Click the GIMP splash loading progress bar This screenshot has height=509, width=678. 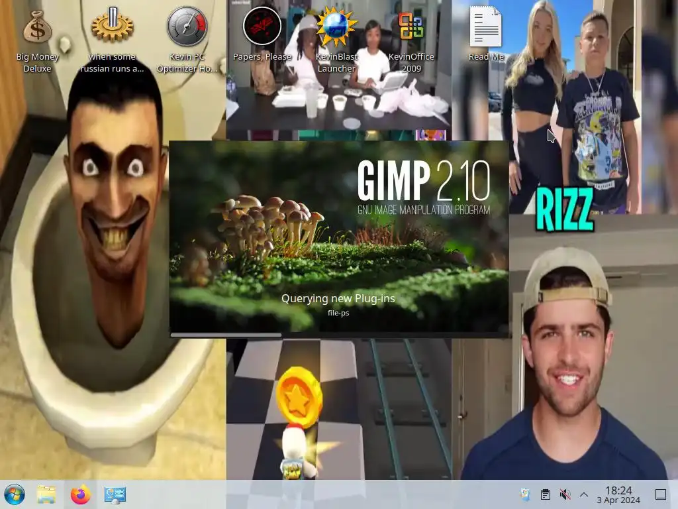339,335
